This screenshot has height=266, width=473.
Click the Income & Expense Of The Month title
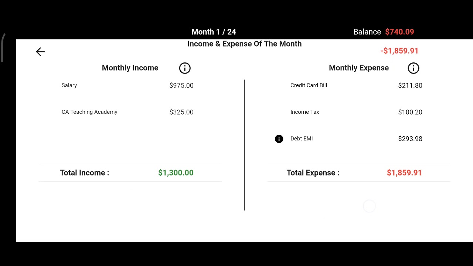coord(244,44)
